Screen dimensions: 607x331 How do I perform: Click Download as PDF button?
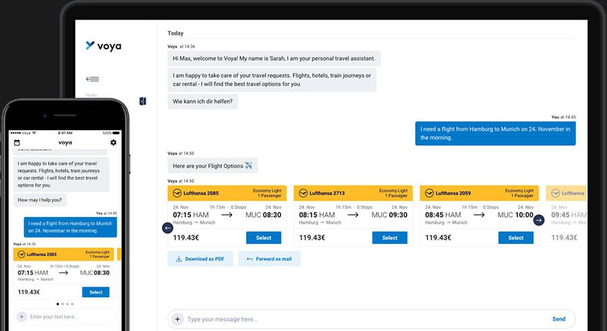click(x=200, y=259)
